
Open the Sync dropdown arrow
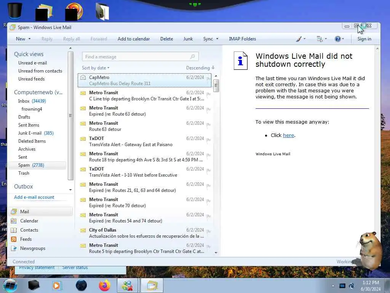(217, 39)
